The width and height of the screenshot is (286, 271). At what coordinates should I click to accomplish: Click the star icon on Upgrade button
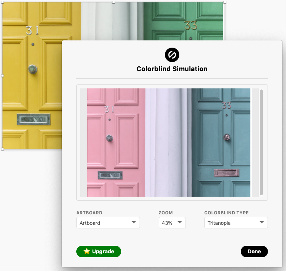[x=87, y=251]
